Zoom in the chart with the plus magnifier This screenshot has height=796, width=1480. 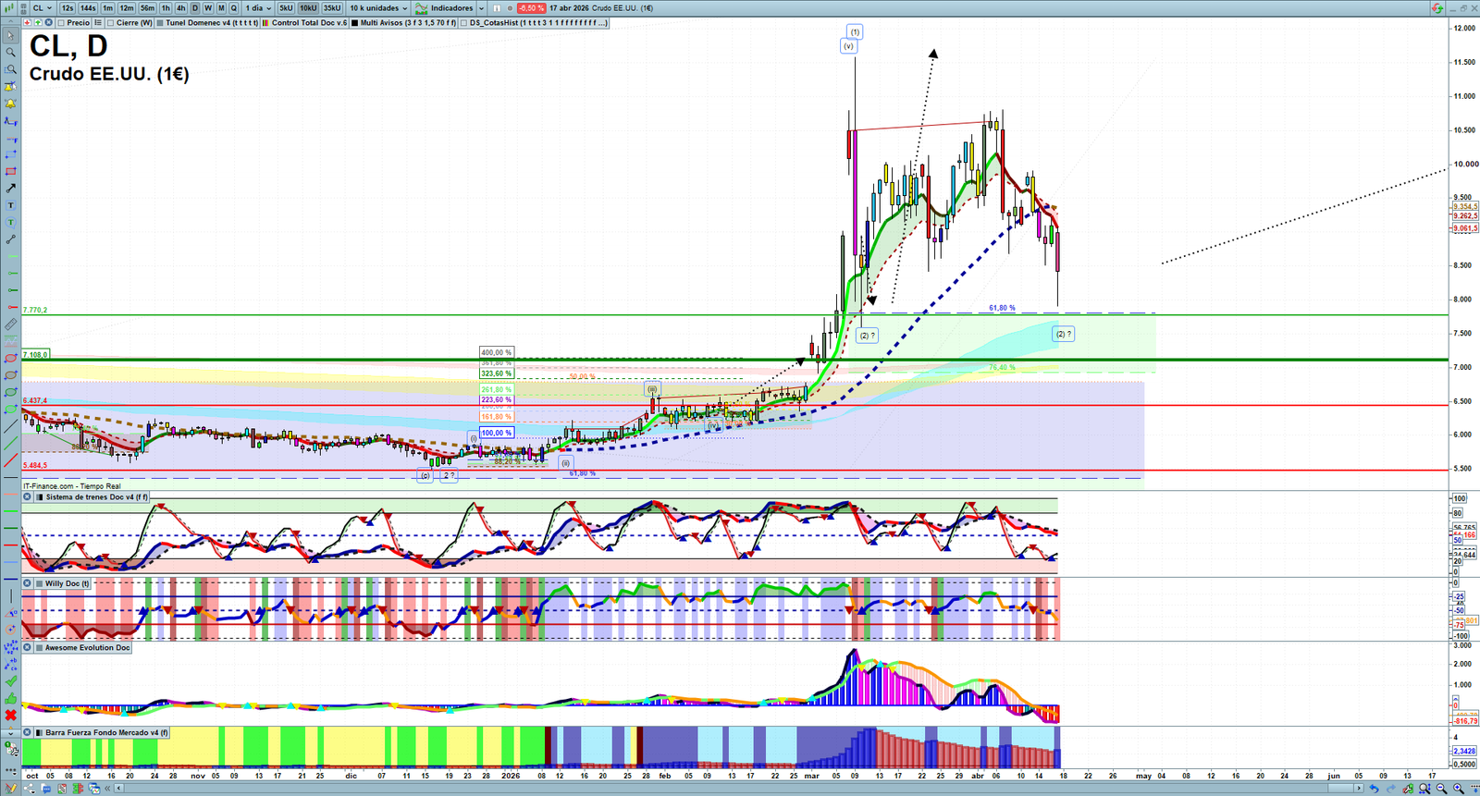pyautogui.click(x=1459, y=789)
